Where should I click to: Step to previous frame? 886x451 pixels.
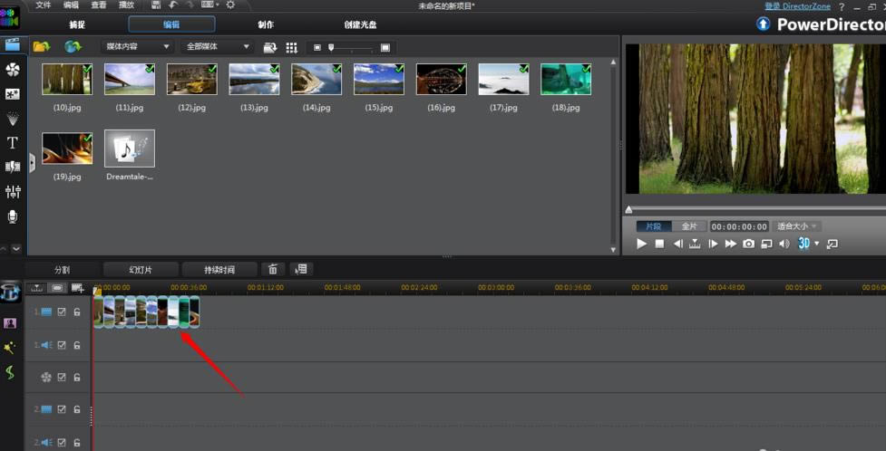coord(677,244)
